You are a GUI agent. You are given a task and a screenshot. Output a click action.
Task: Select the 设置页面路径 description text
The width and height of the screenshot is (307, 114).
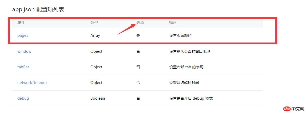pos(180,35)
